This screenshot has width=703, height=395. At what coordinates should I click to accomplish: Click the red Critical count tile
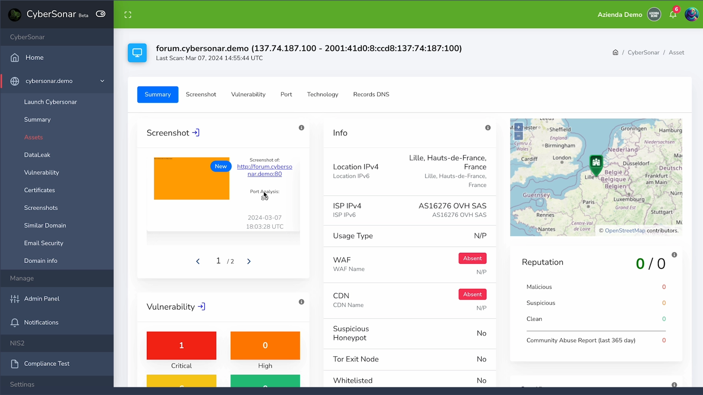182,346
